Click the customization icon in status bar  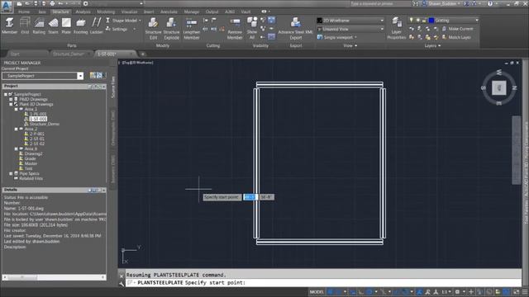pos(525,292)
